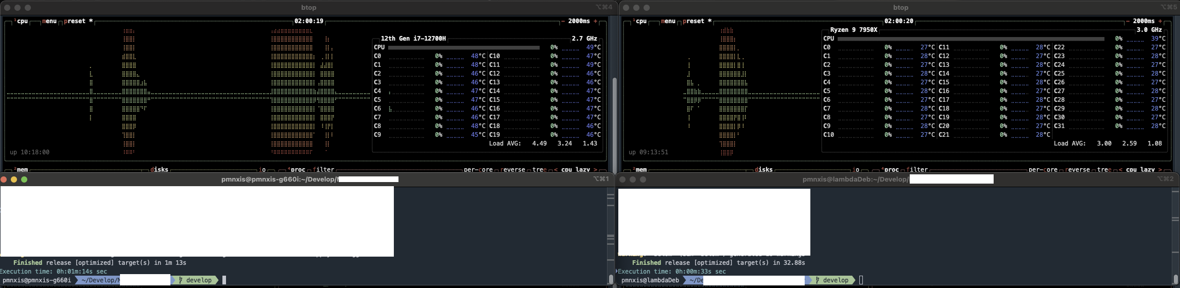Open the process filter in the i7-12700H btop
This screenshot has height=288, width=1180.
point(324,169)
